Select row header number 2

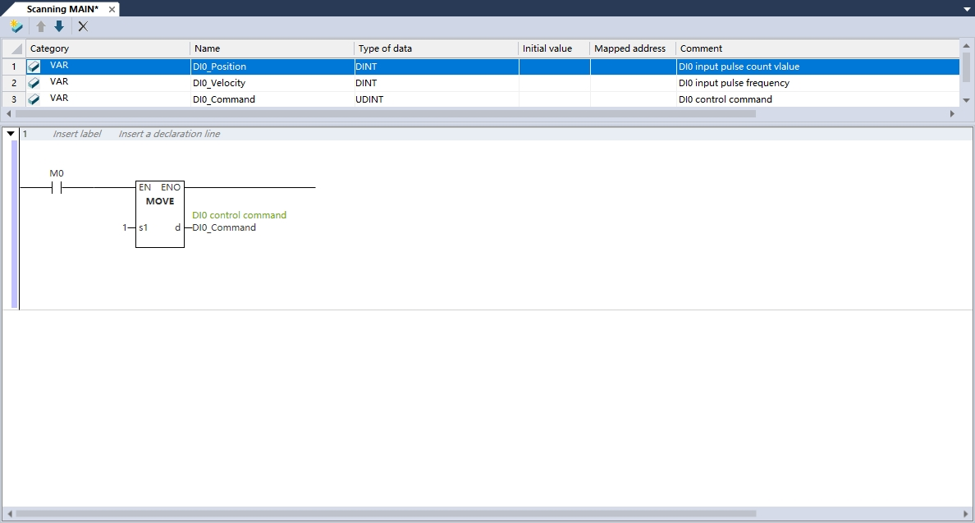click(14, 83)
